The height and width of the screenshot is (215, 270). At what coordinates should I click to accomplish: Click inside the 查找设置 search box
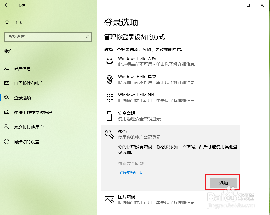48,36
